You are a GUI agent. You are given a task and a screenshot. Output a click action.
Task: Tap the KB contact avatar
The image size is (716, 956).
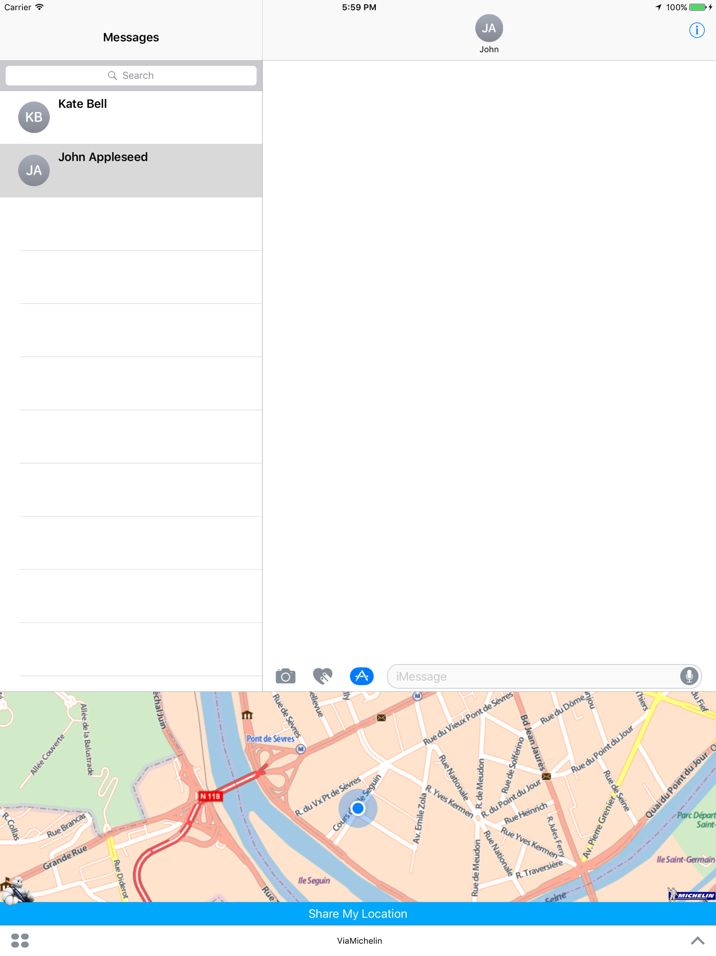tap(34, 117)
